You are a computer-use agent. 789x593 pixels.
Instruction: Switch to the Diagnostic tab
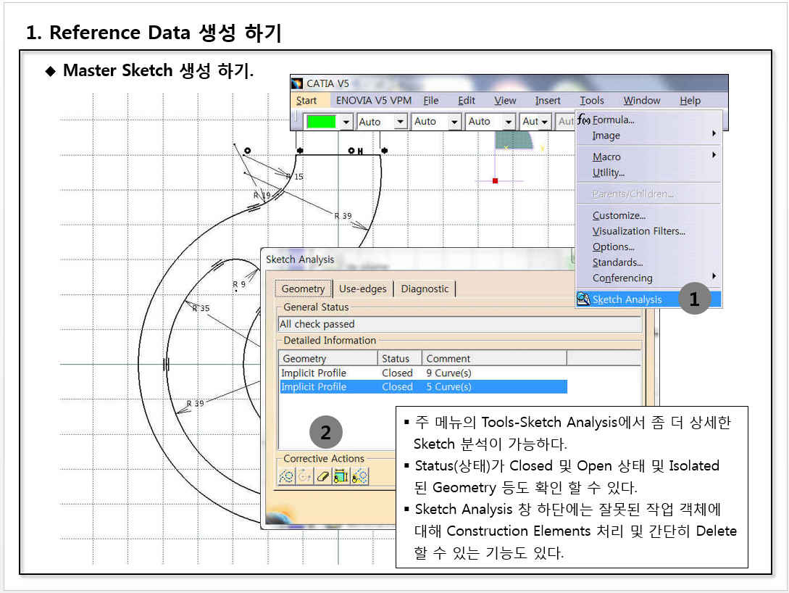(425, 289)
